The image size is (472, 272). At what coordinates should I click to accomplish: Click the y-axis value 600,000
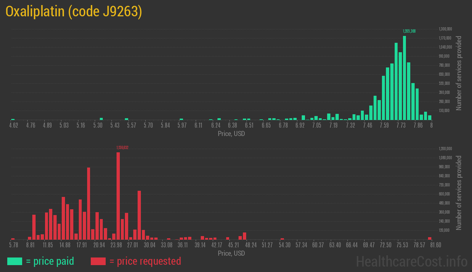tap(445, 194)
